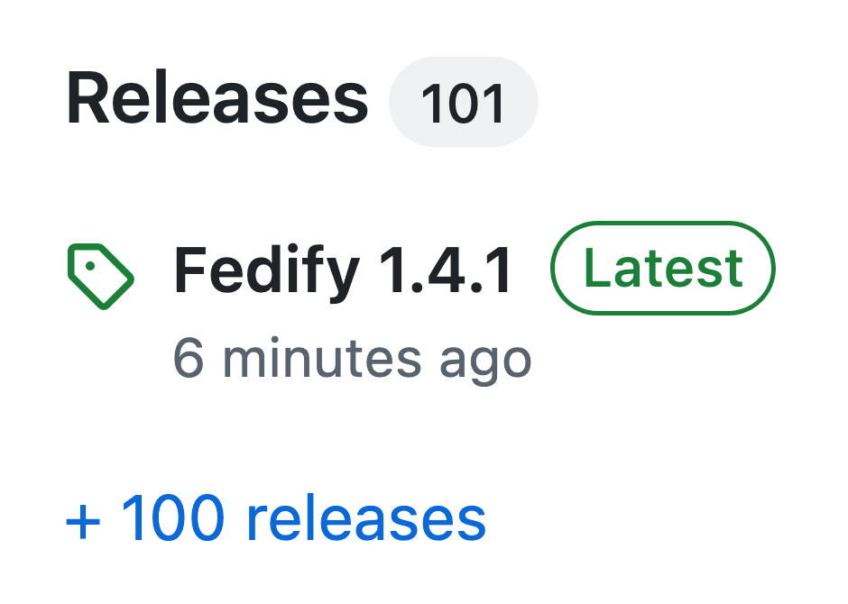Open the Releases heading link
This screenshot has width=848, height=604.
click(x=217, y=100)
